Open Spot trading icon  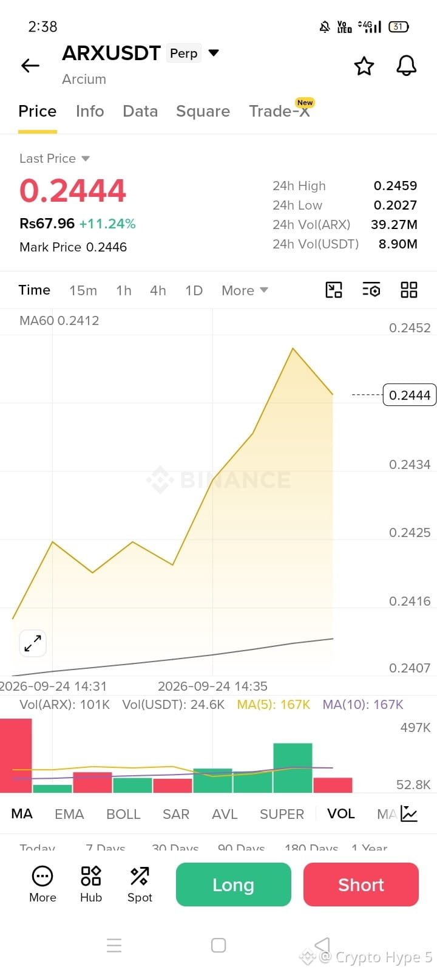coord(140,884)
